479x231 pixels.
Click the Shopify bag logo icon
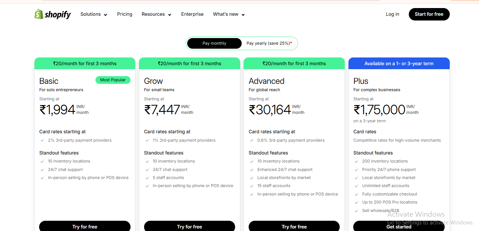point(39,14)
